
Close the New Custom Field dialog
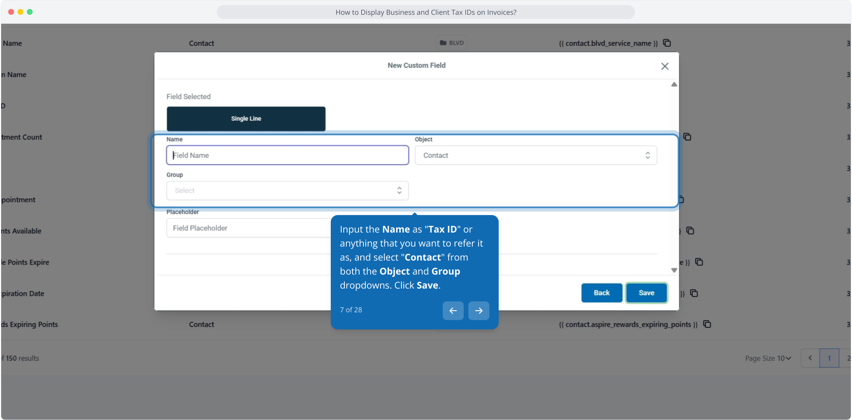click(x=665, y=66)
